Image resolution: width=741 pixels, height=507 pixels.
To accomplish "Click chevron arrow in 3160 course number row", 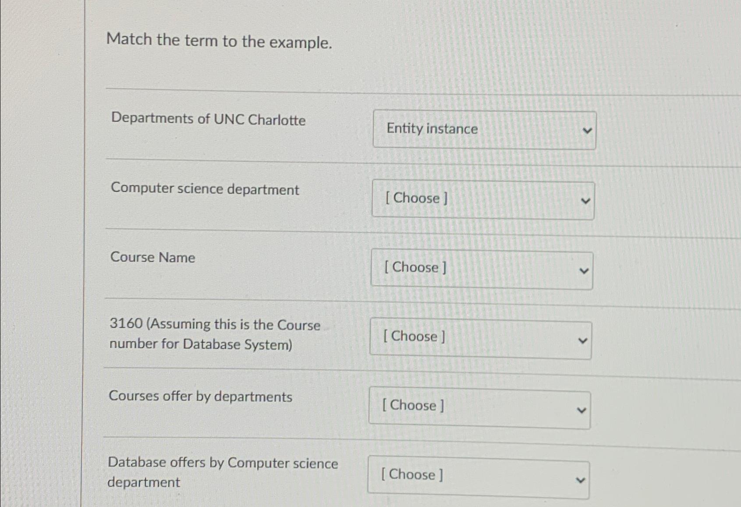I will tap(582, 340).
